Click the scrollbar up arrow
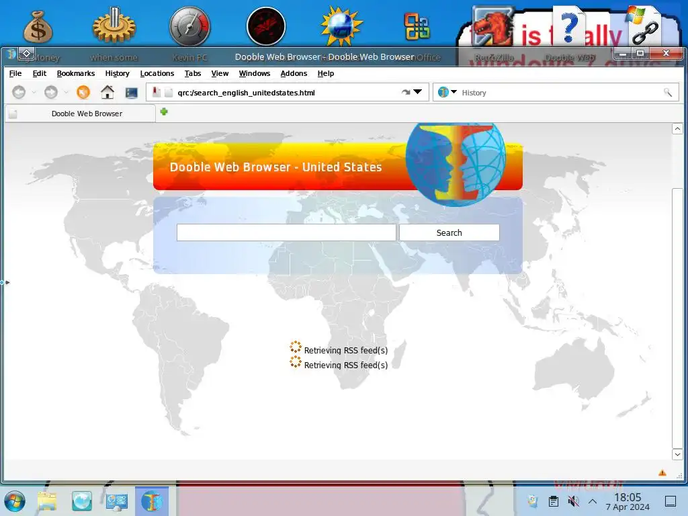Viewport: 688px width, 516px height. click(677, 128)
